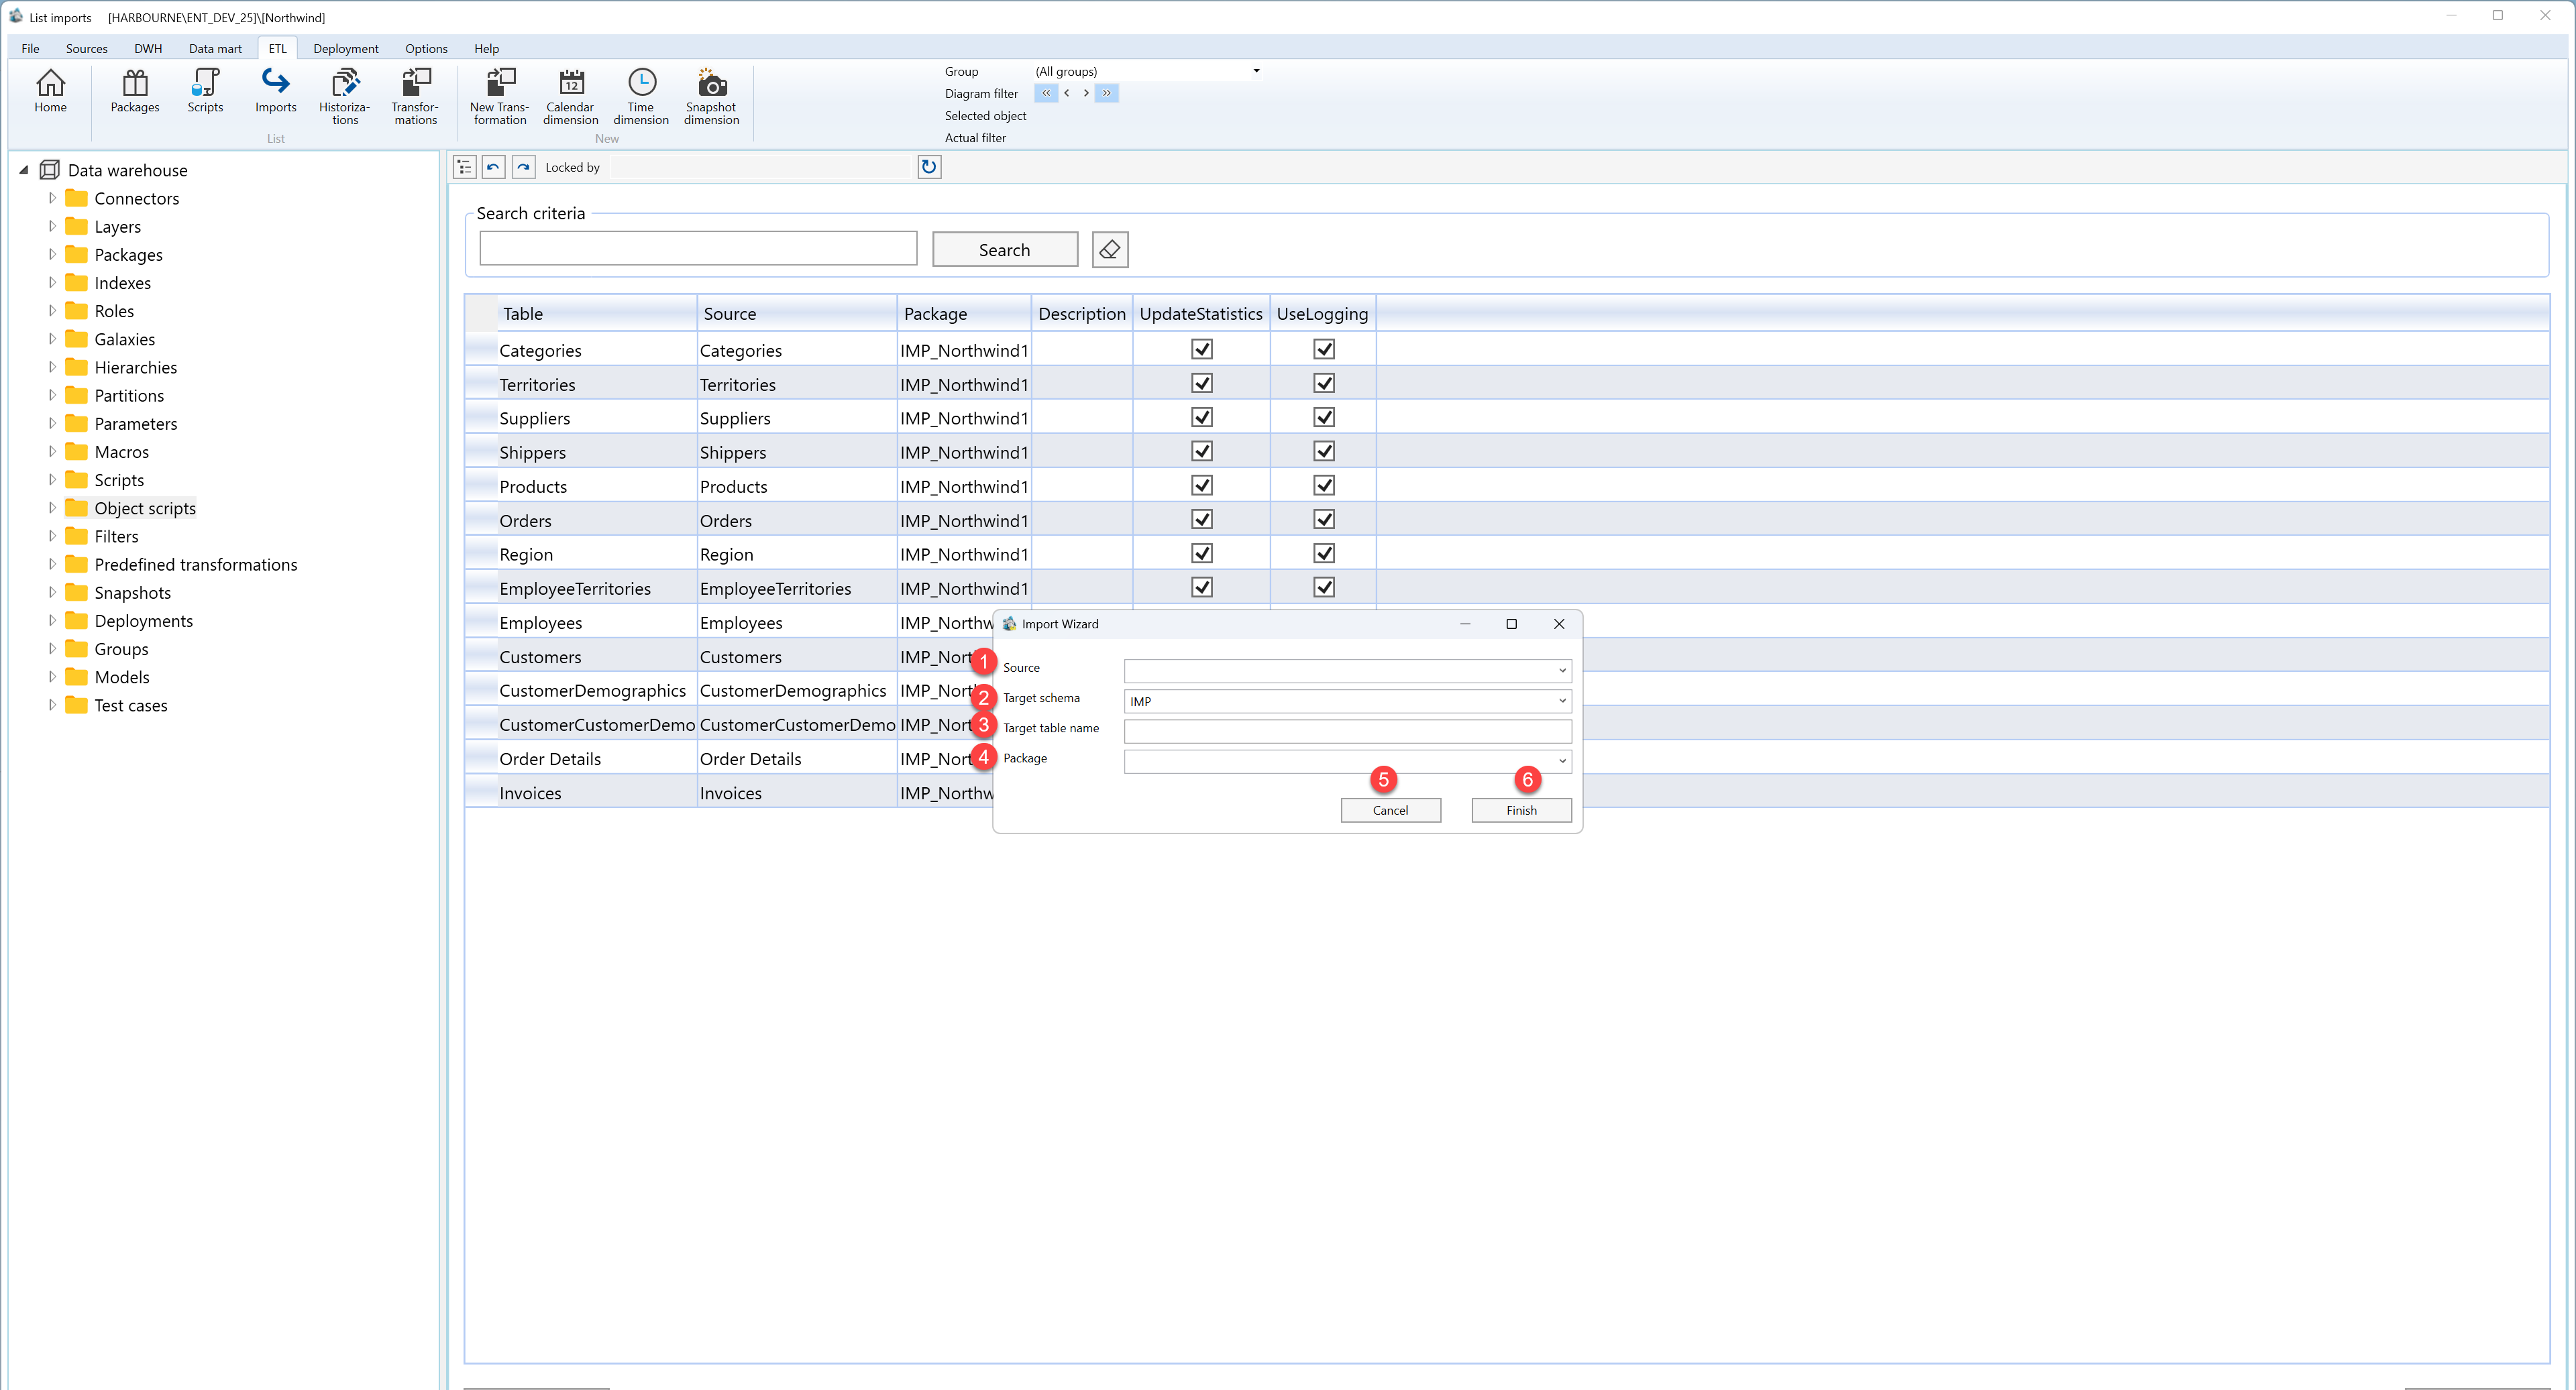Create a New Transformation

(500, 96)
